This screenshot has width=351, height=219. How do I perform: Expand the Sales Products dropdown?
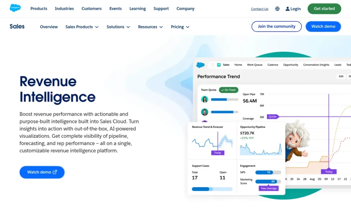(x=82, y=27)
